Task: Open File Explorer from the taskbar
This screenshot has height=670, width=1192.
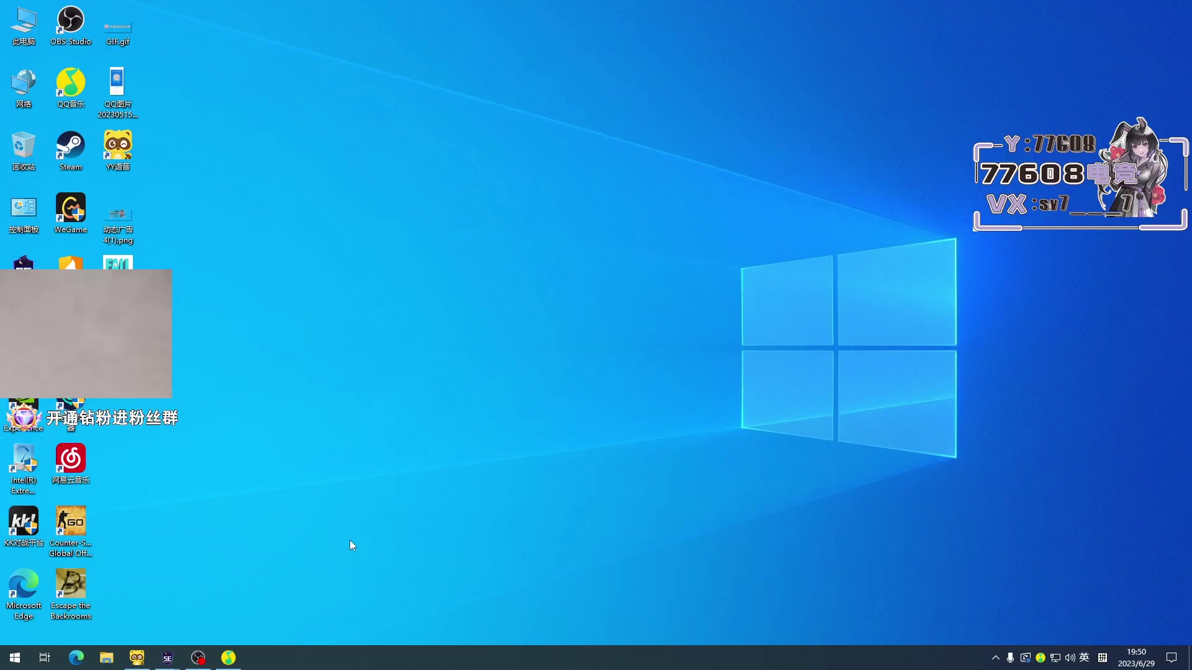Action: (106, 658)
